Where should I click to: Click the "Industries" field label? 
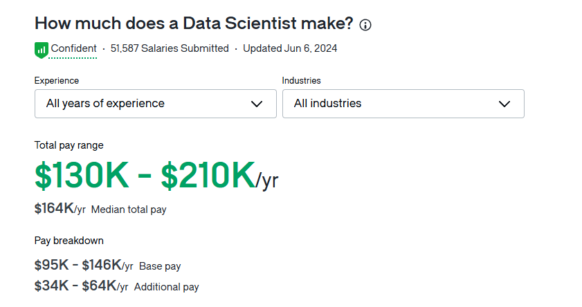pos(301,81)
